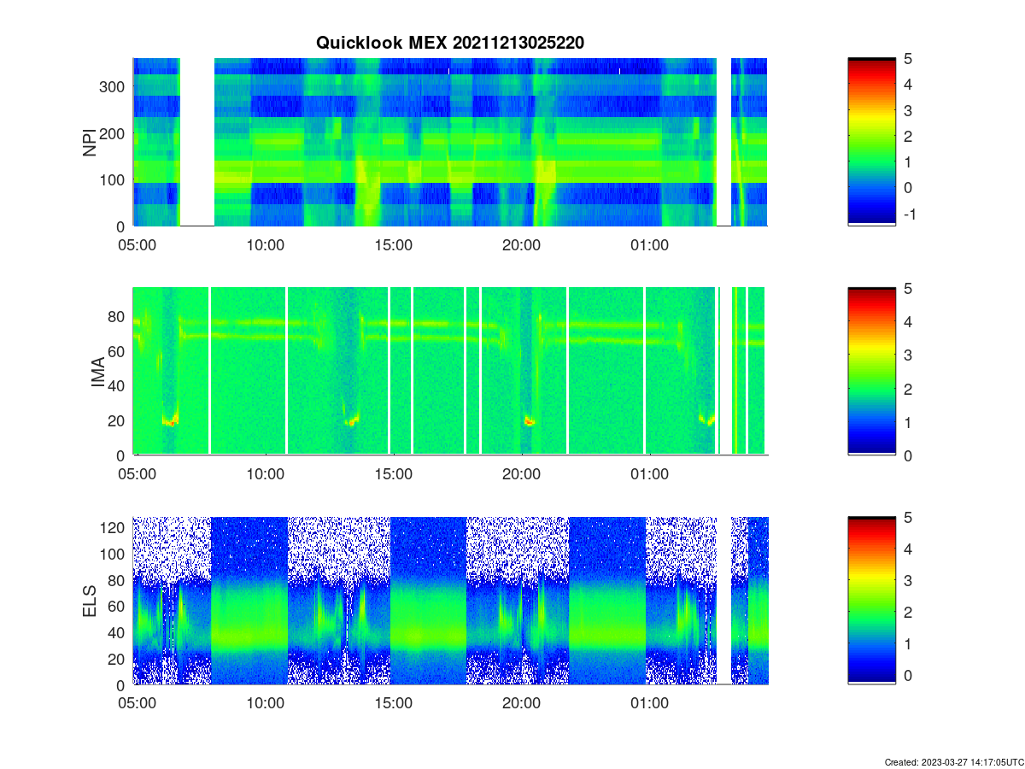Click 15:00 tick under ELS plot
The width and height of the screenshot is (1025, 769).
coord(394,704)
